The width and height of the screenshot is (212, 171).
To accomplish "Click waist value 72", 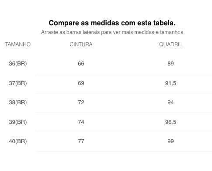I will (x=81, y=103).
